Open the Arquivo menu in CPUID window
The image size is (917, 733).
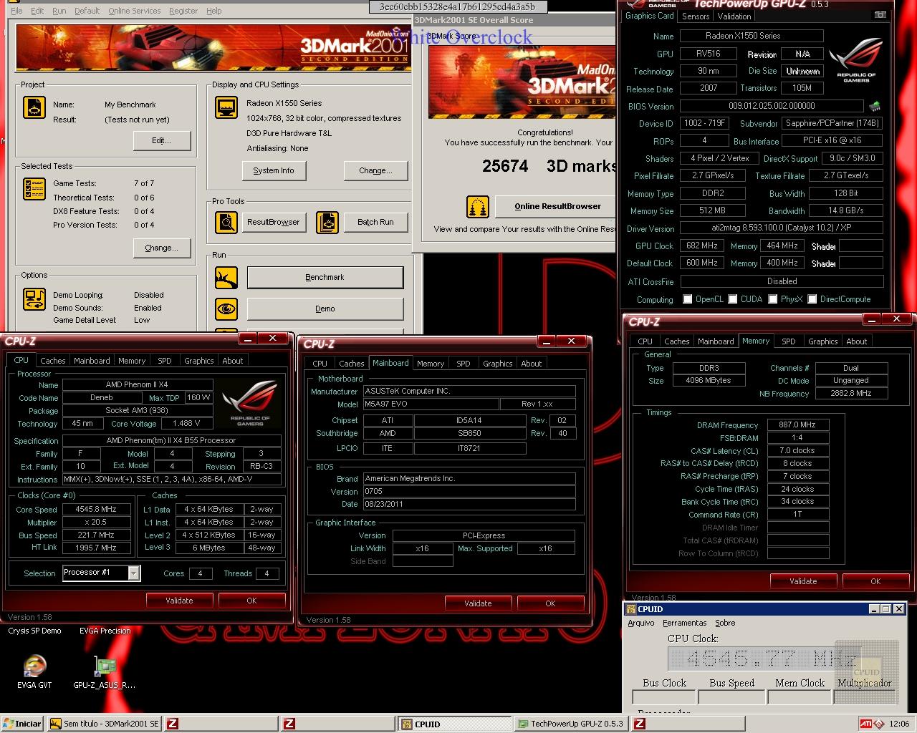tap(641, 623)
